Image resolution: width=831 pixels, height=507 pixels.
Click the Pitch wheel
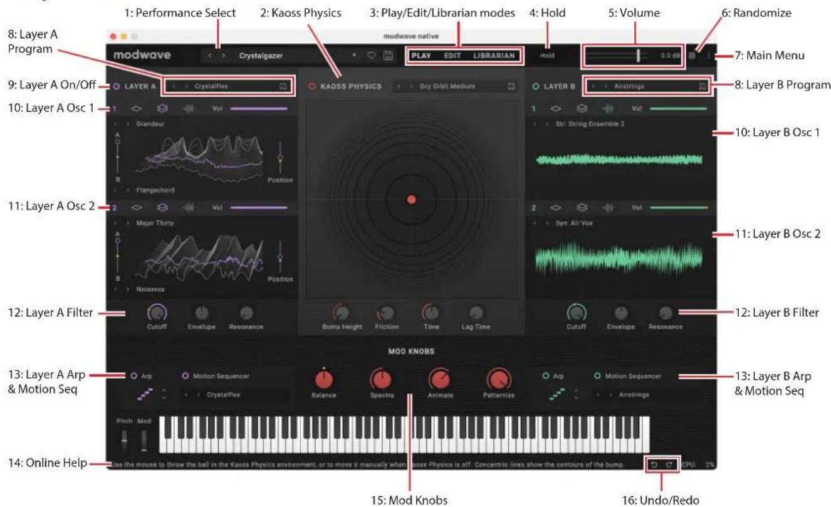[x=124, y=440]
